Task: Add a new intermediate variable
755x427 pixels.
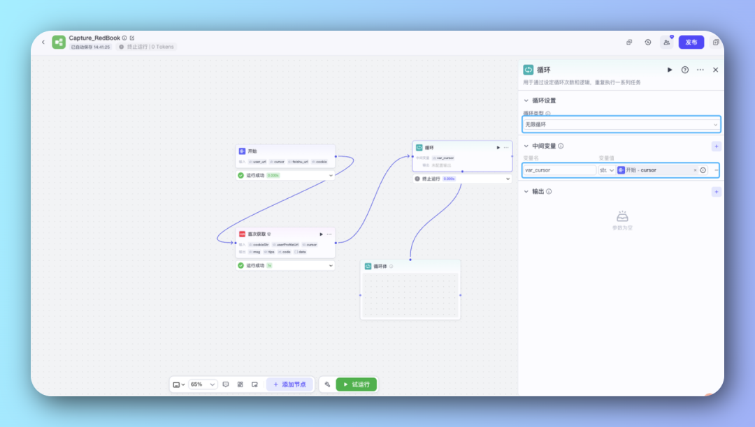Action: point(717,146)
